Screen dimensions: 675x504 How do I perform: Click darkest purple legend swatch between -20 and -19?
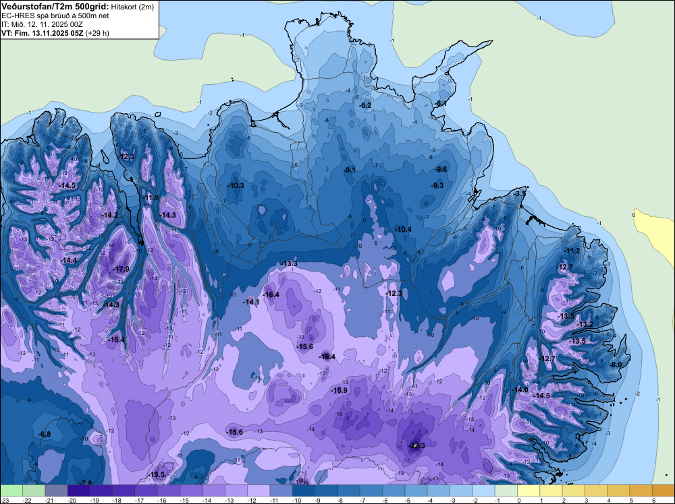(x=79, y=491)
